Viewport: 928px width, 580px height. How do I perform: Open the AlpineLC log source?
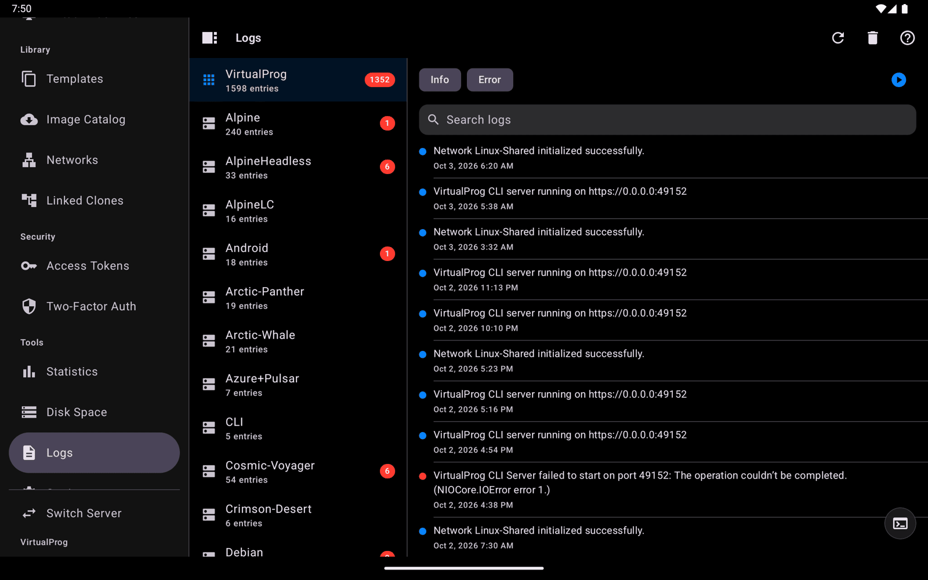pyautogui.click(x=298, y=211)
